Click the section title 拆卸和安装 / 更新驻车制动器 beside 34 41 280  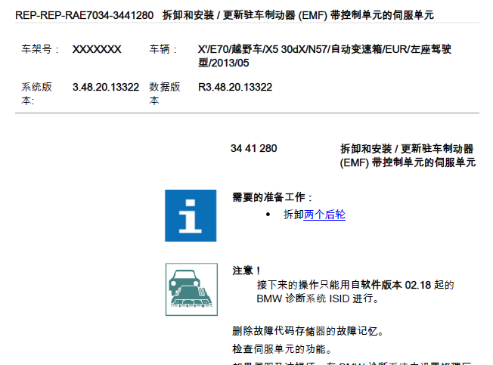(x=408, y=156)
